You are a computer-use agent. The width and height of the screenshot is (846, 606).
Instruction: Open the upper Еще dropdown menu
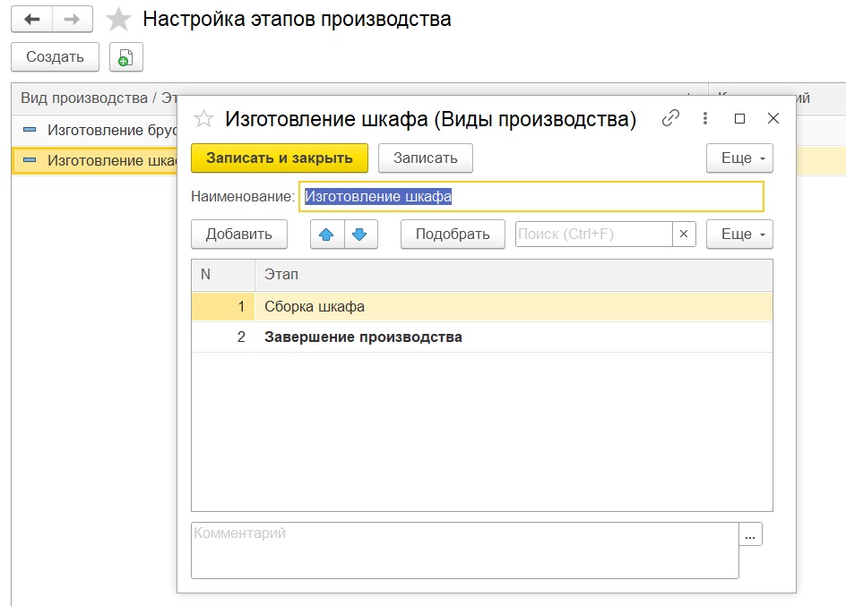click(739, 158)
